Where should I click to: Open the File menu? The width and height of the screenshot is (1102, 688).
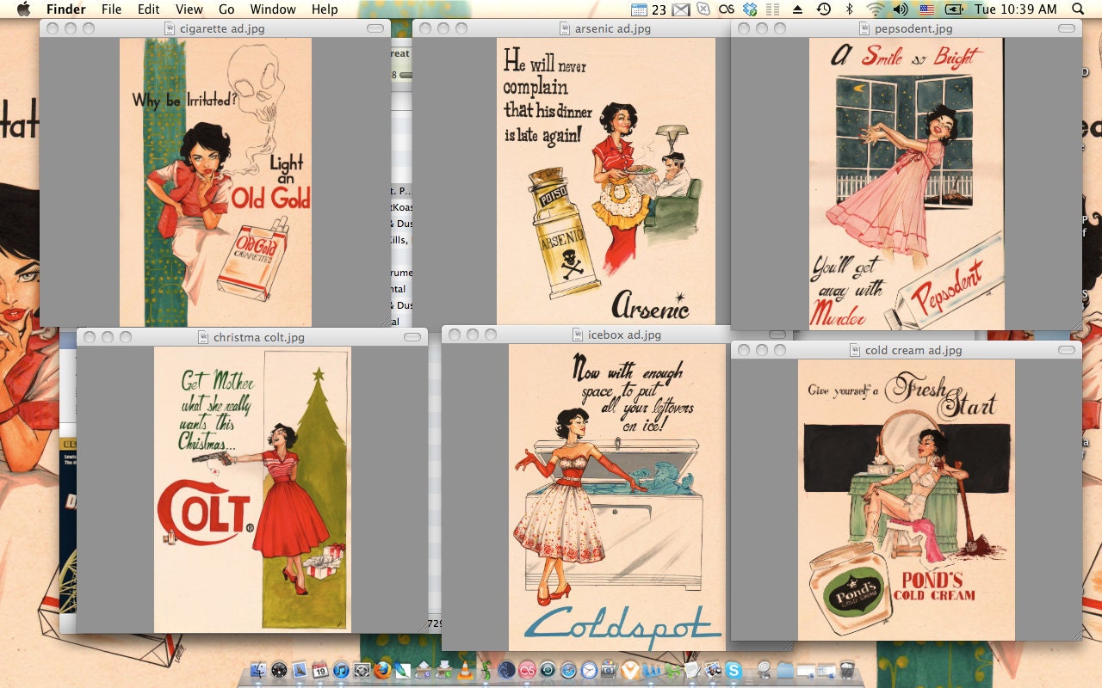(111, 9)
